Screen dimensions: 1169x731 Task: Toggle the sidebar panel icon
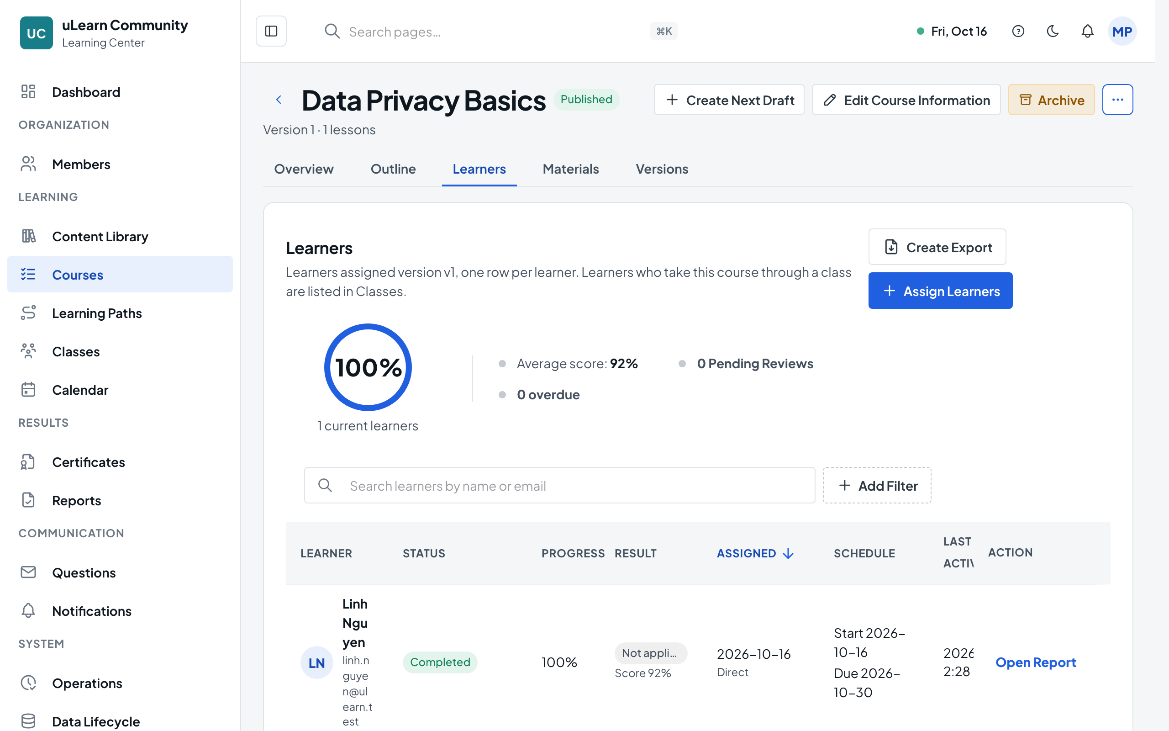pyautogui.click(x=271, y=32)
